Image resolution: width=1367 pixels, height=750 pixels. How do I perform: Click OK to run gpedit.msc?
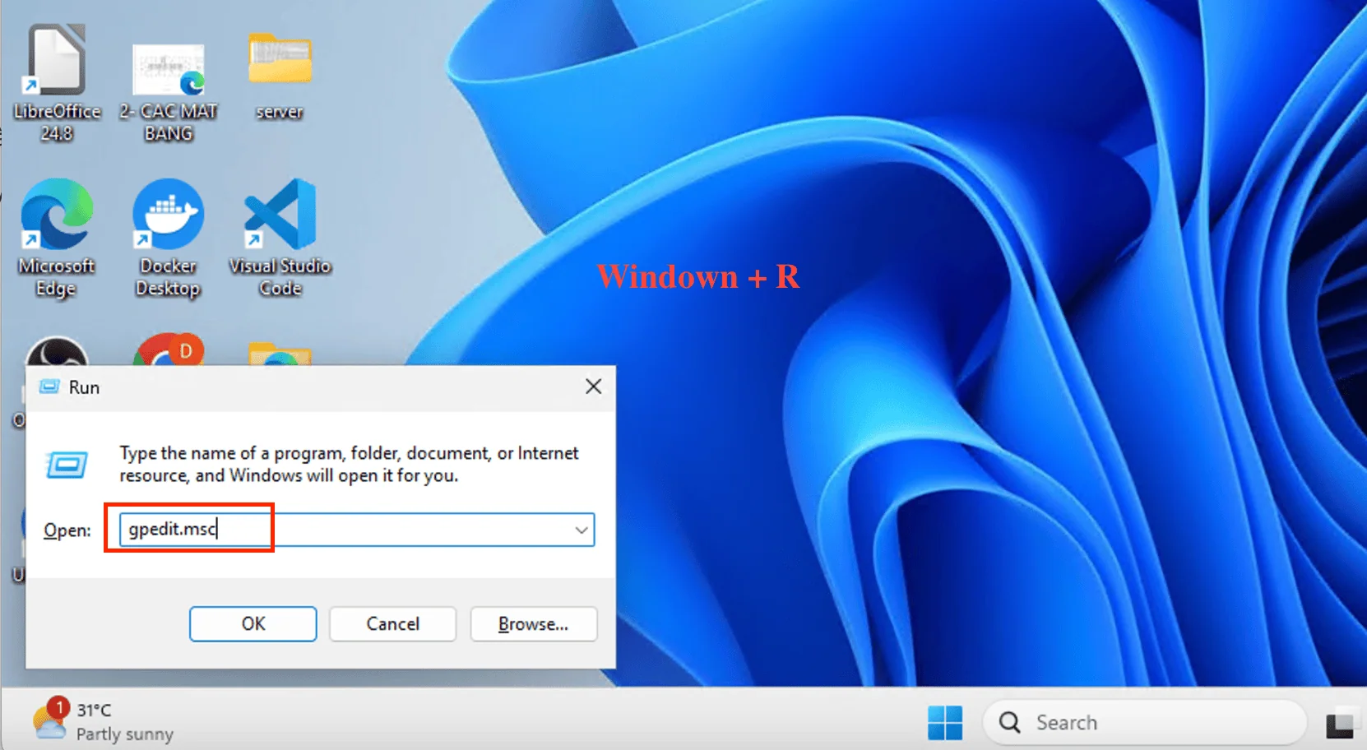pyautogui.click(x=253, y=623)
